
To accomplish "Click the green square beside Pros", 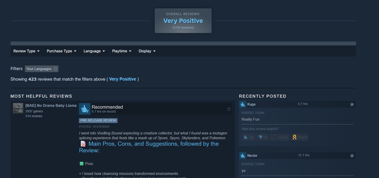I will point(81,164).
